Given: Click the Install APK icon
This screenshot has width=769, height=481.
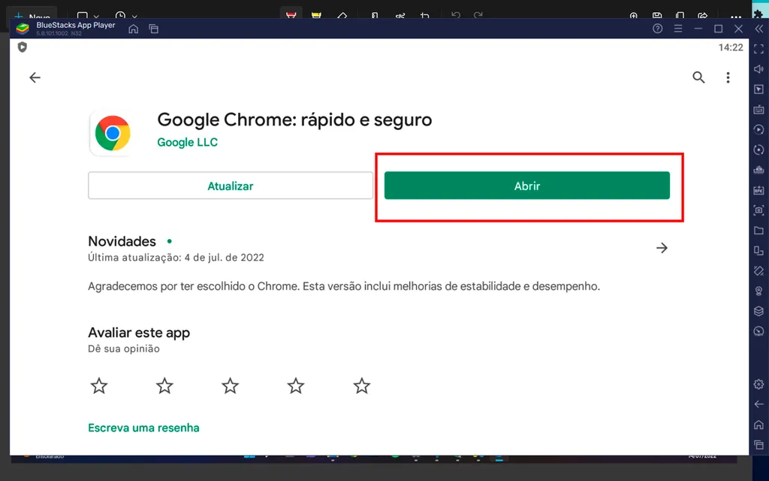Looking at the screenshot, I should coord(758,190).
